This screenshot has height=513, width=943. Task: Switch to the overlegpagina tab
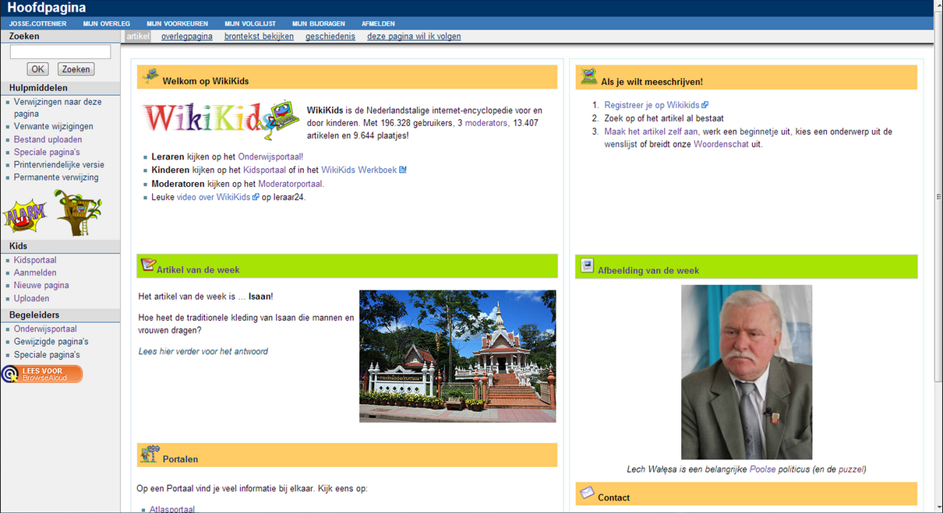tap(187, 37)
